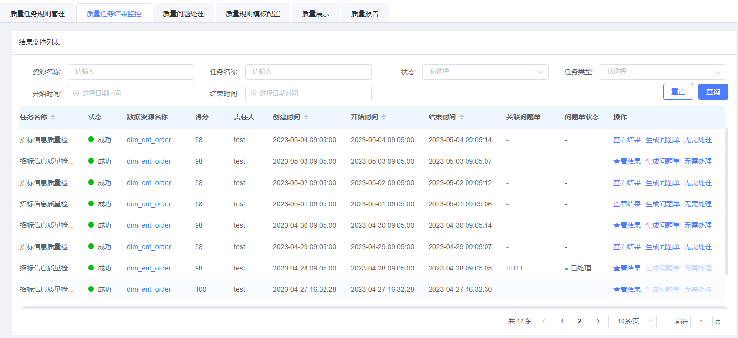The width and height of the screenshot is (738, 338).
Task: Open the 开始时间 date picker field
Action: point(131,94)
